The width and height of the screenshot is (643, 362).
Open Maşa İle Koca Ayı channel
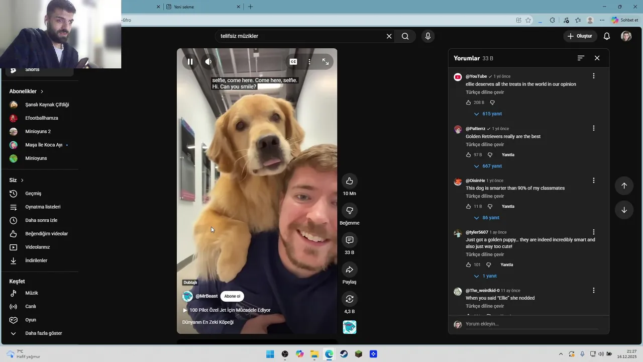click(x=39, y=145)
